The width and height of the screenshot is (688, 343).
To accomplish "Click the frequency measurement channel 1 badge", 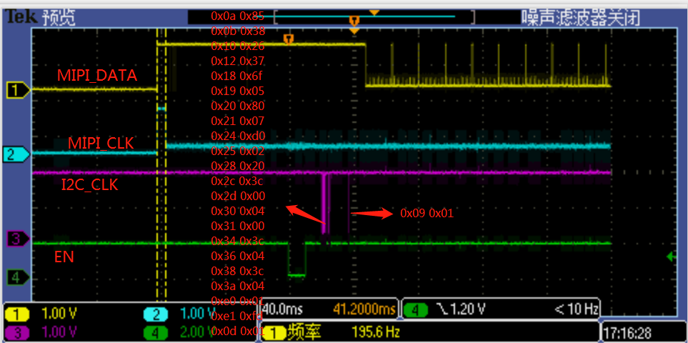I will [x=274, y=332].
